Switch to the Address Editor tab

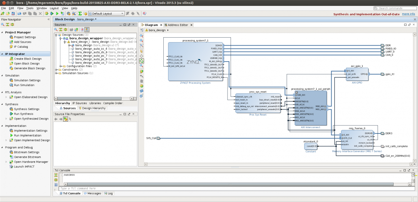(178, 25)
